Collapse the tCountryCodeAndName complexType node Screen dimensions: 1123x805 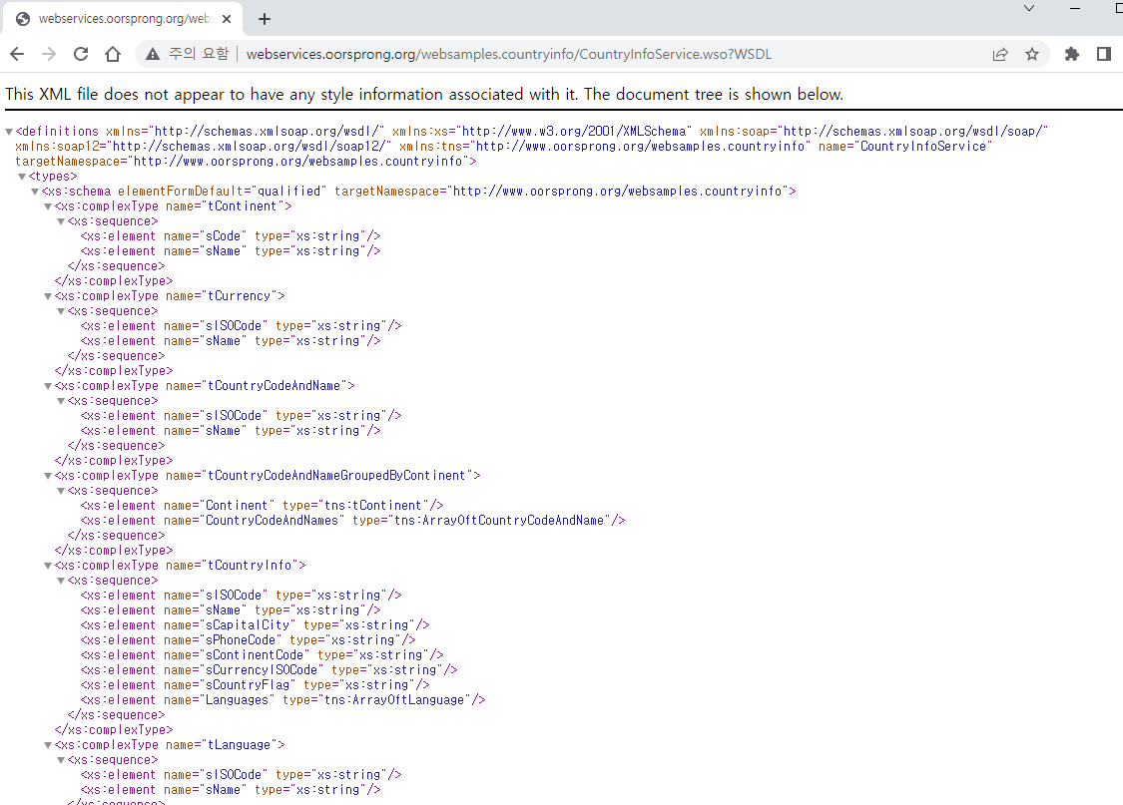pos(48,386)
